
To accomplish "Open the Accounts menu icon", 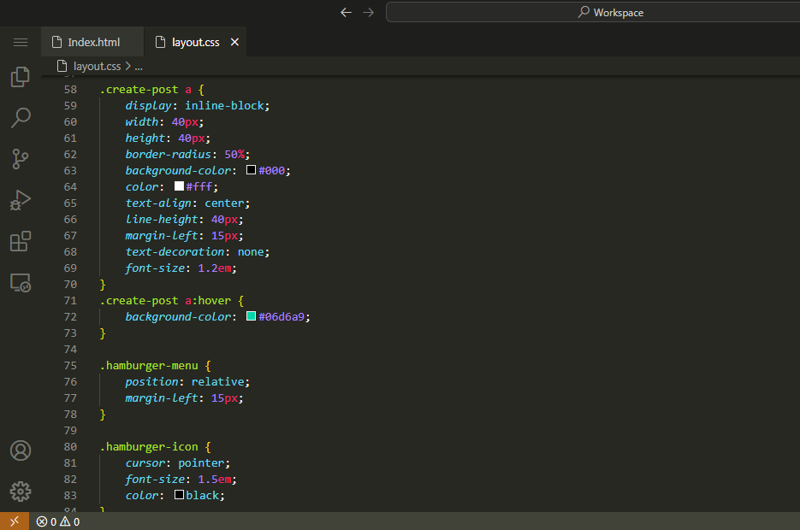I will 21,450.
